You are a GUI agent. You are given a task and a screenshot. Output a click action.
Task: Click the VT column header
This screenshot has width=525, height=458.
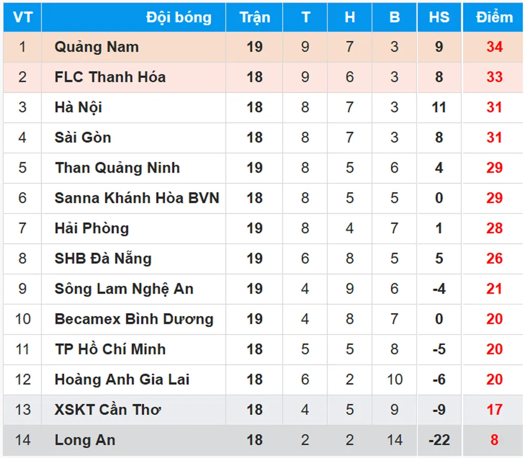(23, 17)
